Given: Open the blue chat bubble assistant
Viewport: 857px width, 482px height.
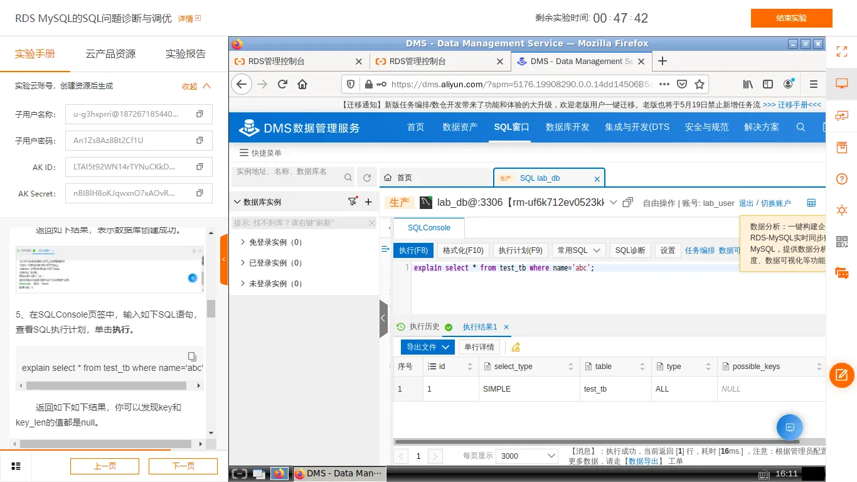Looking at the screenshot, I should (790, 427).
